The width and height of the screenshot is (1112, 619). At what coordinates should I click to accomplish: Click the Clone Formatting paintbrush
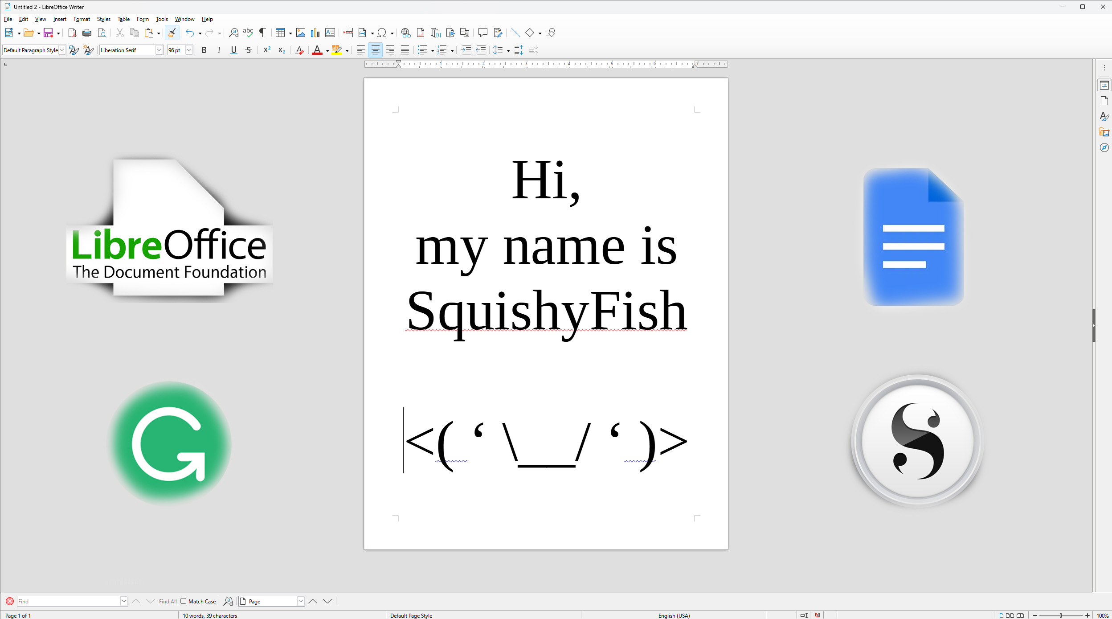click(x=172, y=33)
